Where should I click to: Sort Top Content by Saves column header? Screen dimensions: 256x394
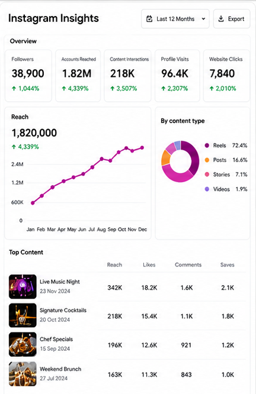[x=228, y=265]
